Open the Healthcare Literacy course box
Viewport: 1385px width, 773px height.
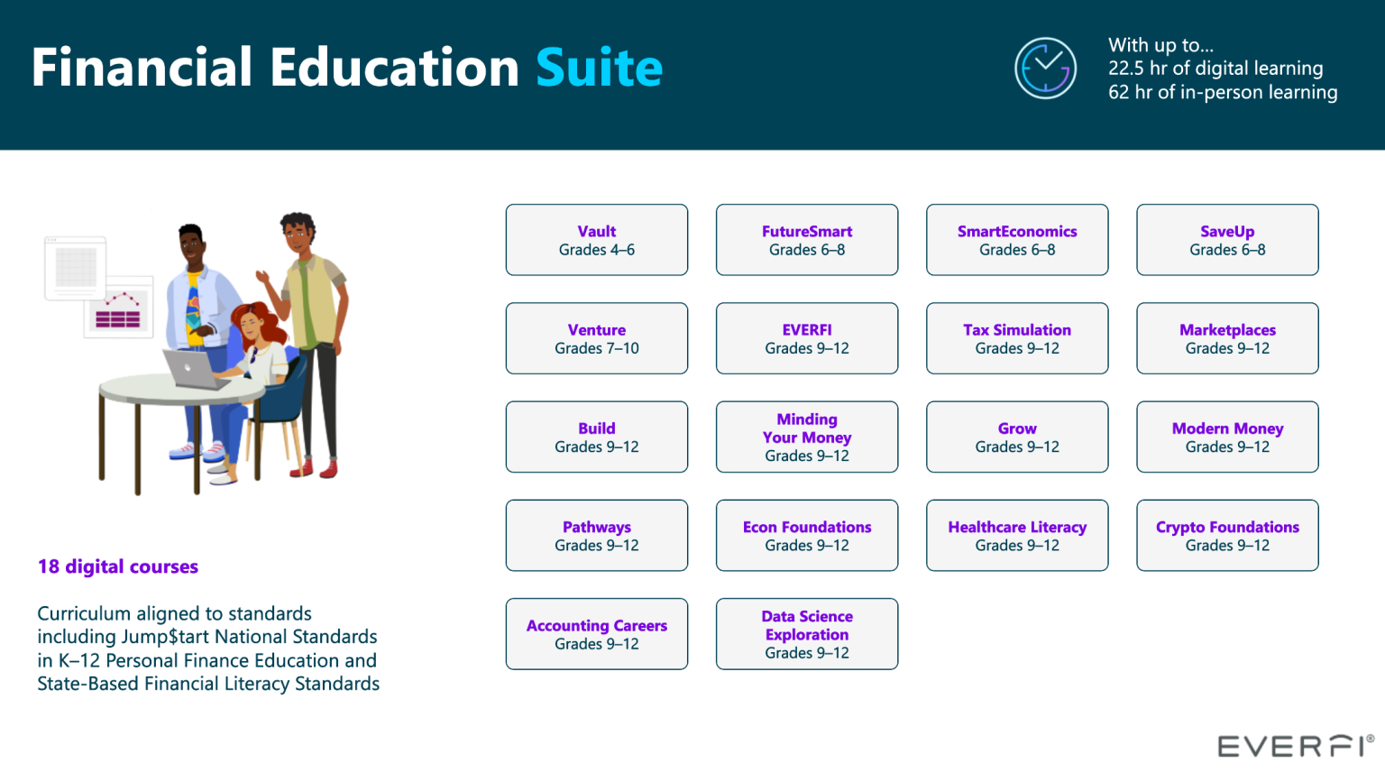point(1016,535)
